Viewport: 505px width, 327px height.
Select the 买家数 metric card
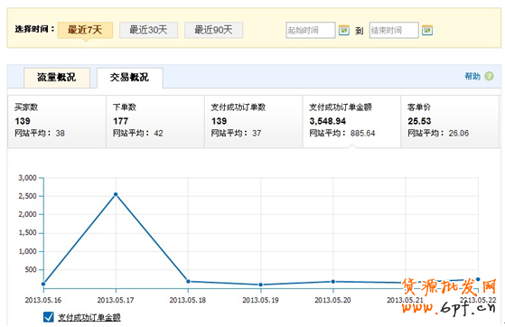(57, 121)
